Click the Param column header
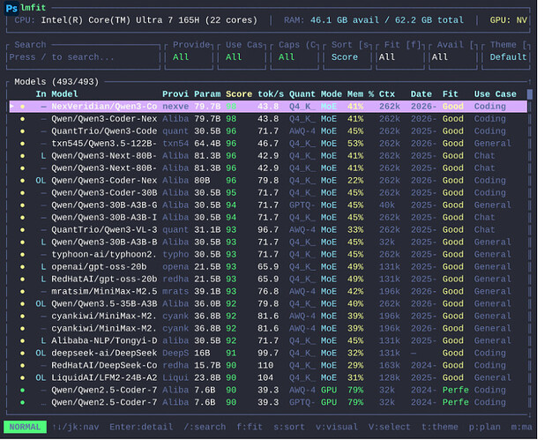Image resolution: width=552 pixels, height=440 pixels. click(207, 94)
